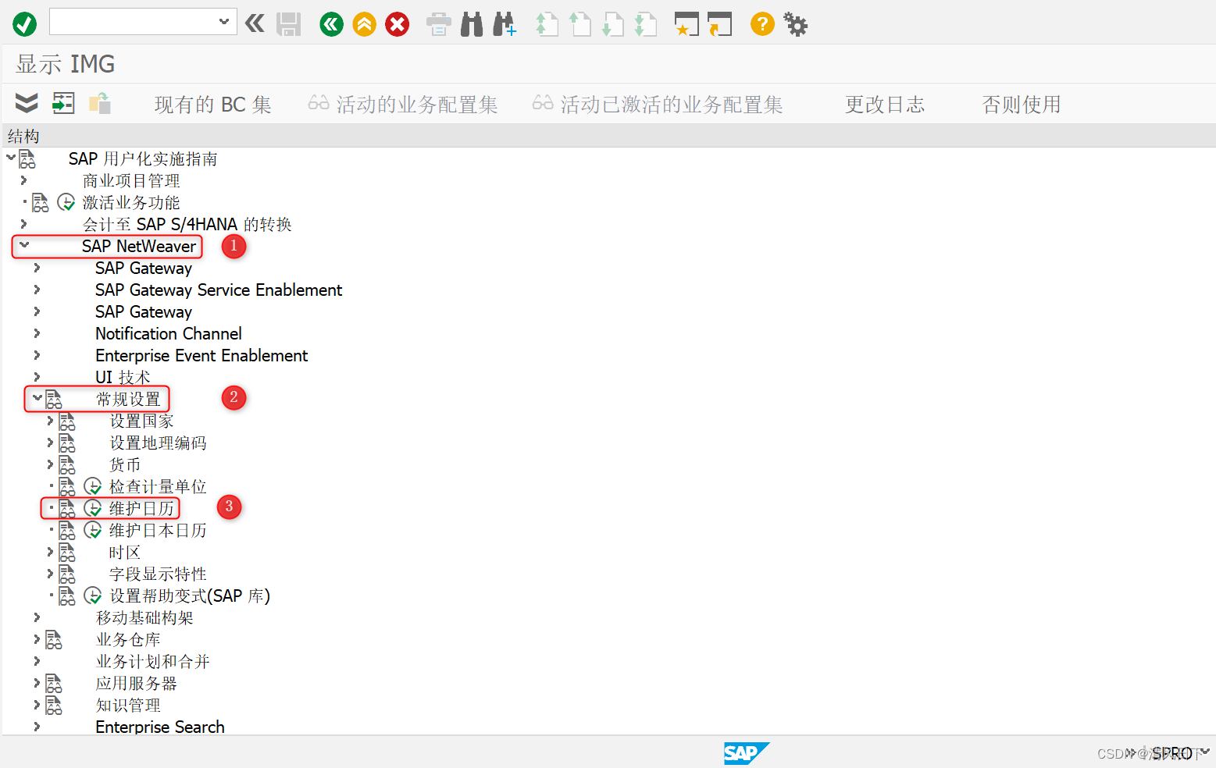The image size is (1216, 768).
Task: Click the 否则使用 button
Action: point(1021,105)
